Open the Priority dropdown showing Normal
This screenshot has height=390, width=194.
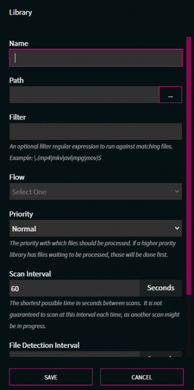coord(96,228)
